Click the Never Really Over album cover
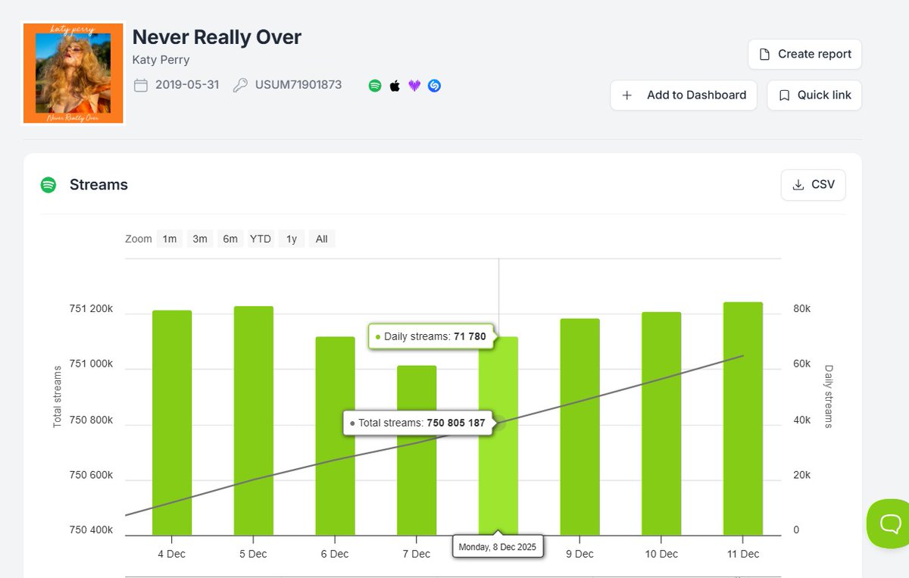The height and width of the screenshot is (578, 909). coord(73,73)
